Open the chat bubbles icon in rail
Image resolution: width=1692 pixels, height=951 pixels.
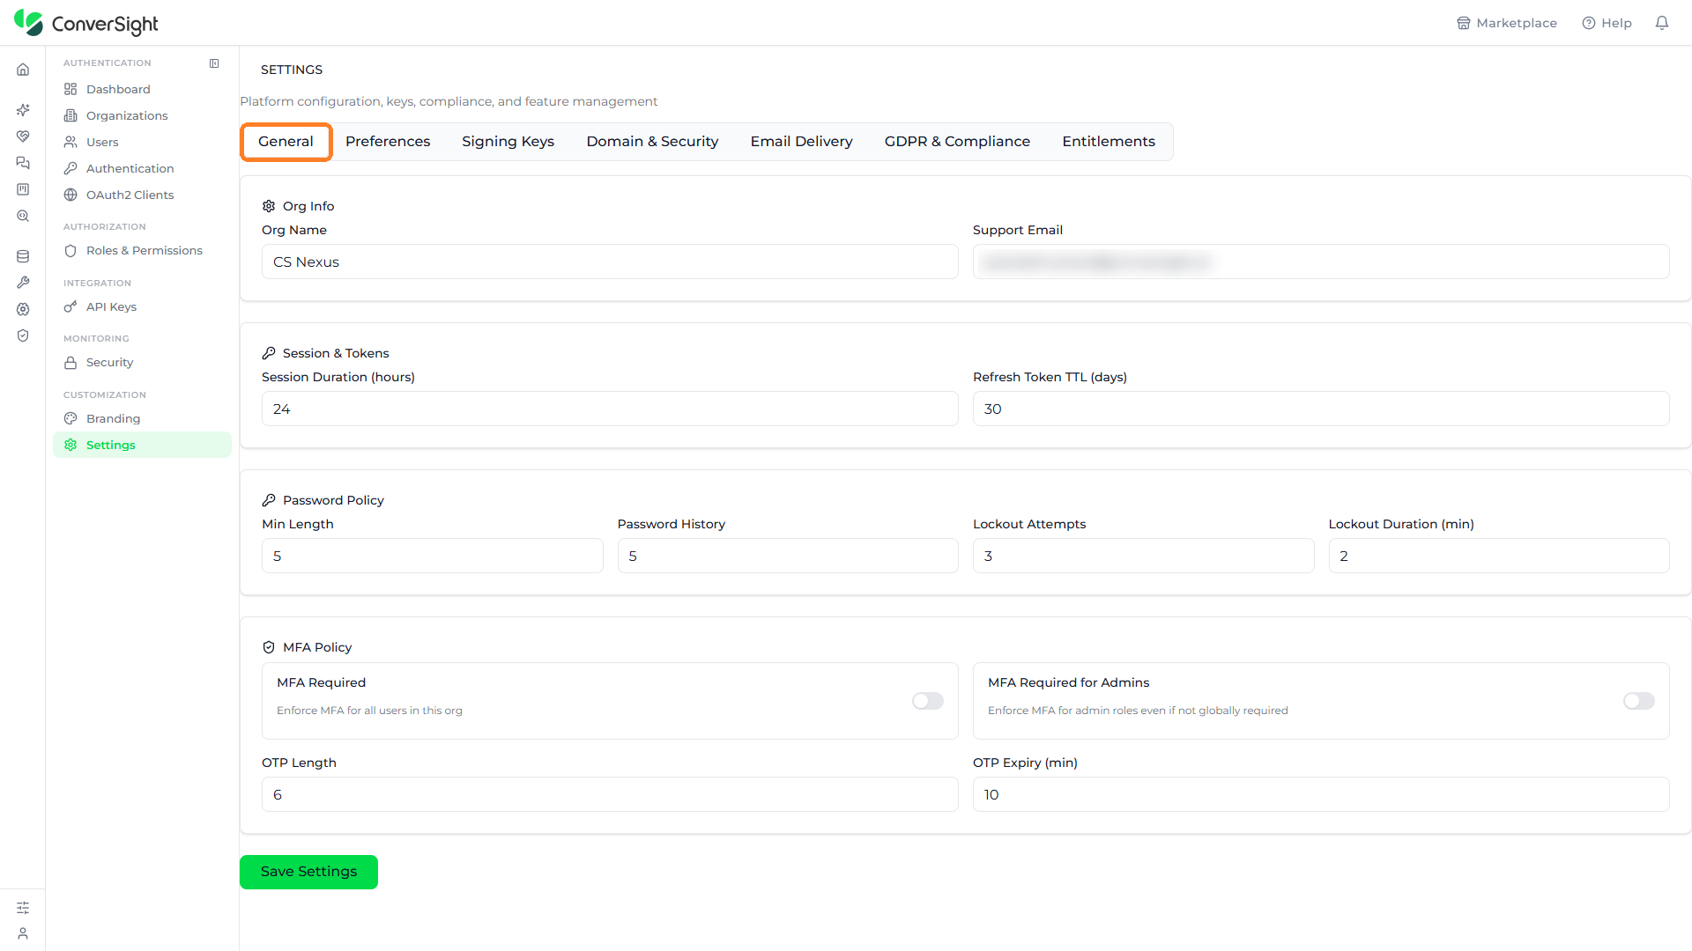tap(23, 163)
